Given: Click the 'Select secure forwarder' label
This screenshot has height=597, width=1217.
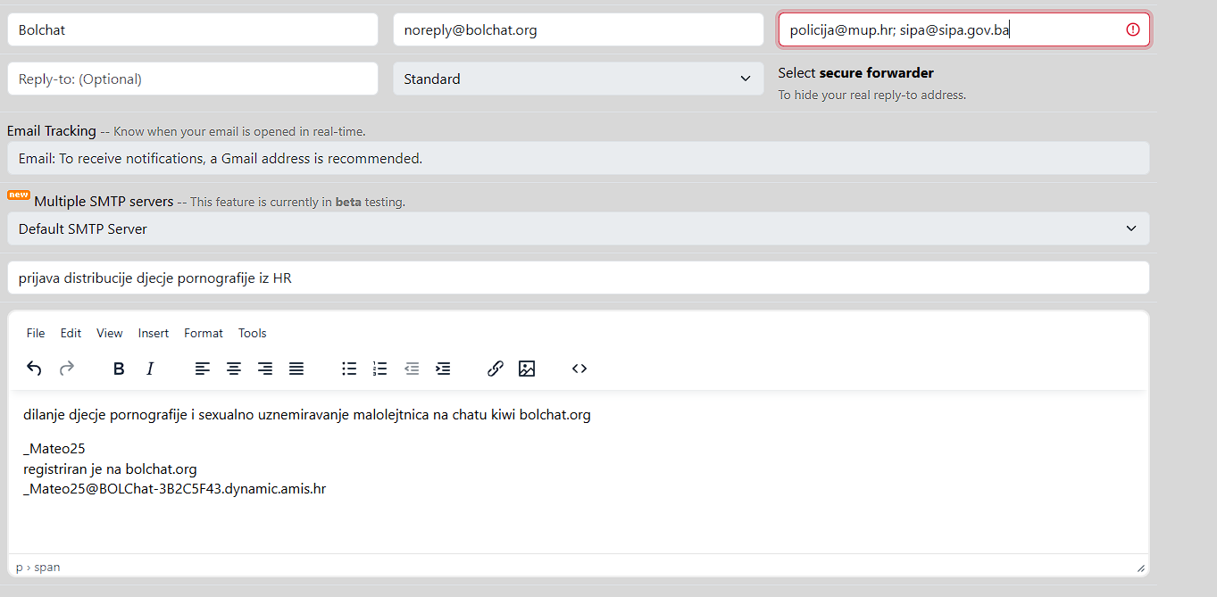Looking at the screenshot, I should [855, 73].
